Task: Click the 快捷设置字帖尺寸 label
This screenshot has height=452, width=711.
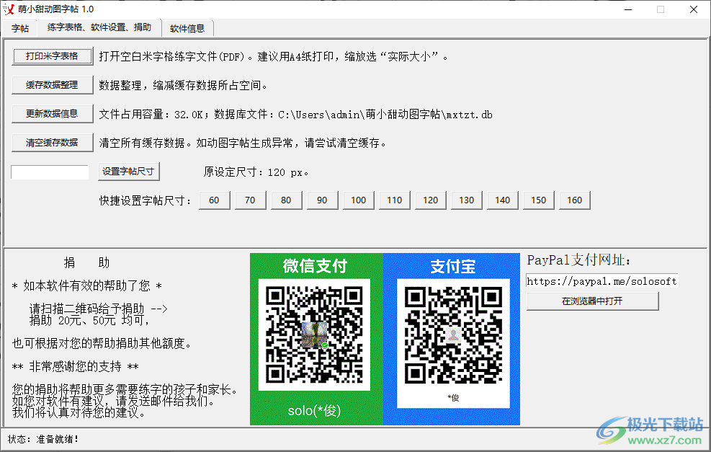Action: [x=145, y=200]
